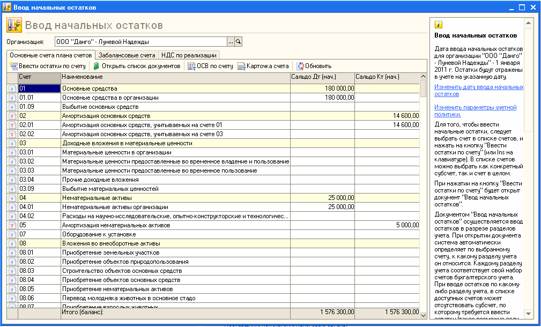Click the row icon of account 02
The image size is (541, 327).
point(12,116)
